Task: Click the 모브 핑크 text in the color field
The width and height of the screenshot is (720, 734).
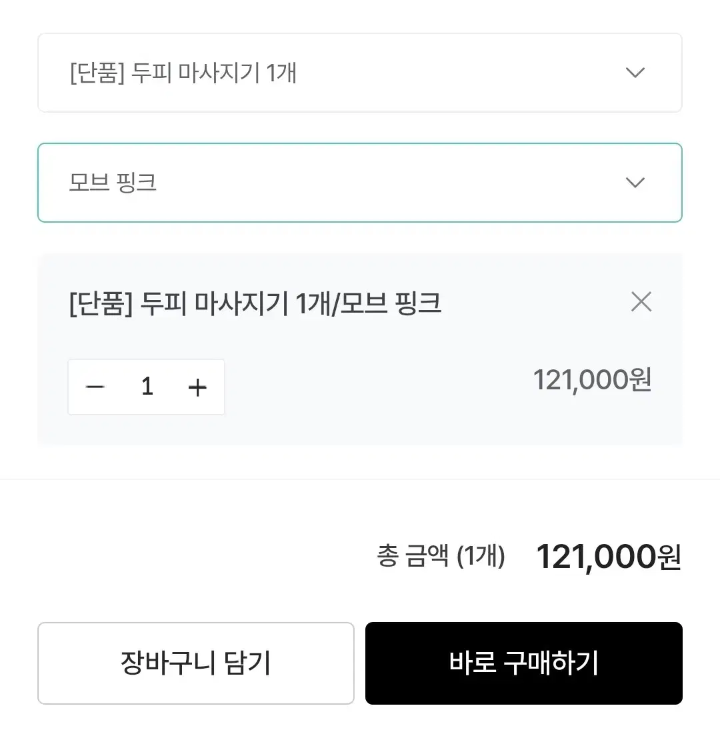Action: pyautogui.click(x=113, y=183)
